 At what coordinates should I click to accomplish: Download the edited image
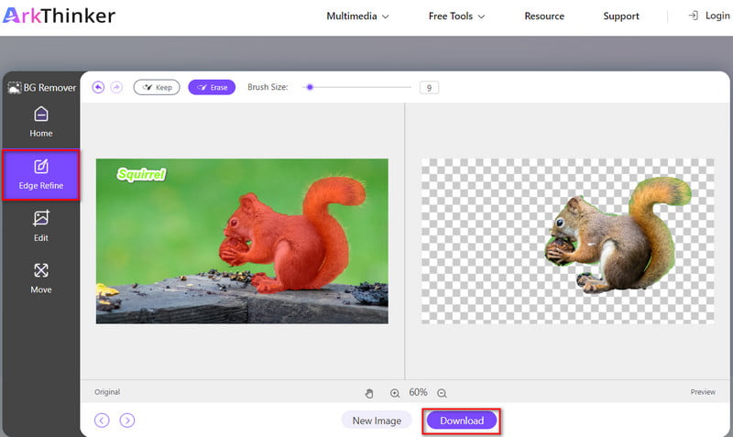462,421
